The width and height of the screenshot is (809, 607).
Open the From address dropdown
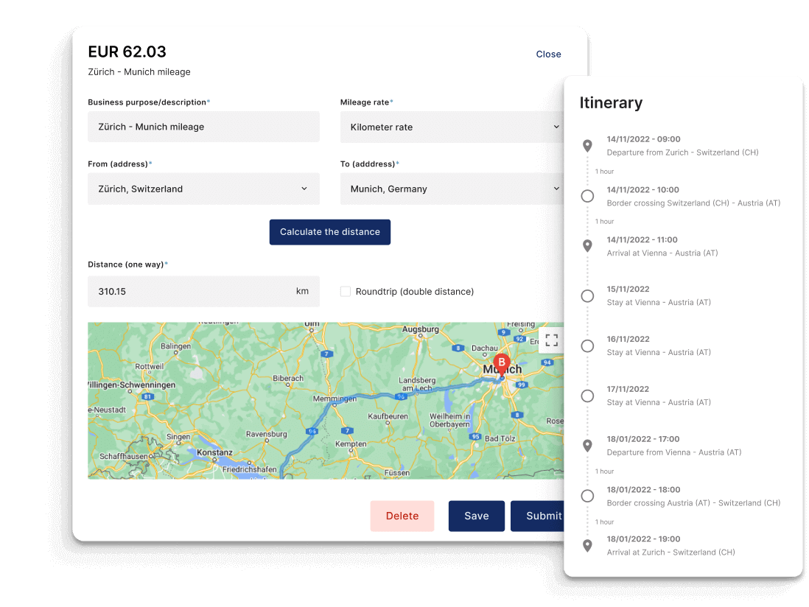click(203, 189)
